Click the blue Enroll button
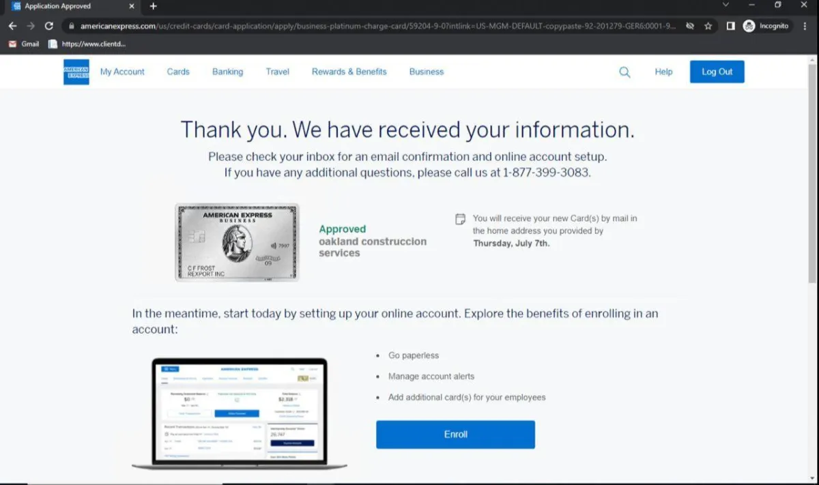 tap(455, 435)
